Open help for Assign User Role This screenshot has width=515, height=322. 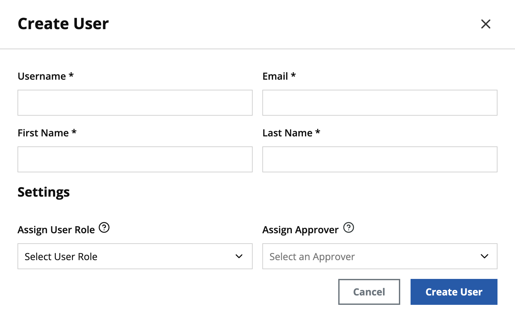pos(104,228)
